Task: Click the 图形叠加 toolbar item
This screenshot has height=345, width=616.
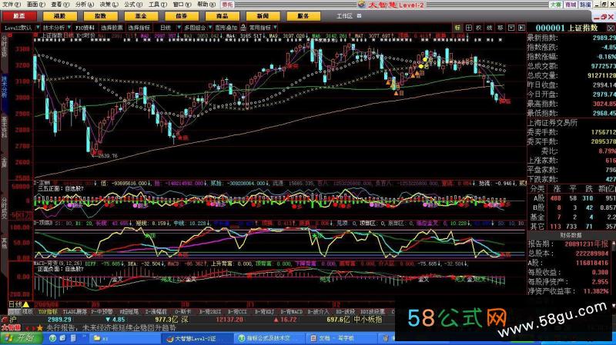Action: point(226,28)
